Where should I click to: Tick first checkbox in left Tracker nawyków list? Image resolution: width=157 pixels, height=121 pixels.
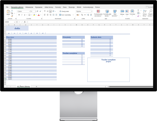82,55
